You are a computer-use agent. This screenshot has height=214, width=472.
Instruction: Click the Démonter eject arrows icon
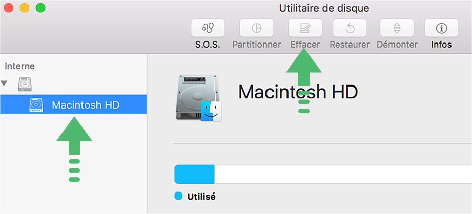pyautogui.click(x=397, y=28)
